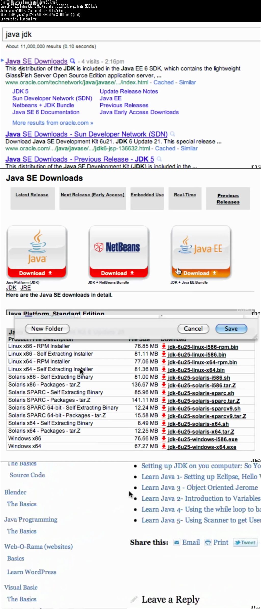Open the Netbeans + JDK Bundle sitelink
The image size is (261, 609).
[43, 105]
